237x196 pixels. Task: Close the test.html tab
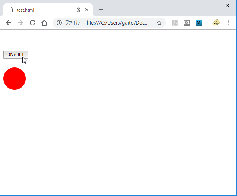coord(87,10)
